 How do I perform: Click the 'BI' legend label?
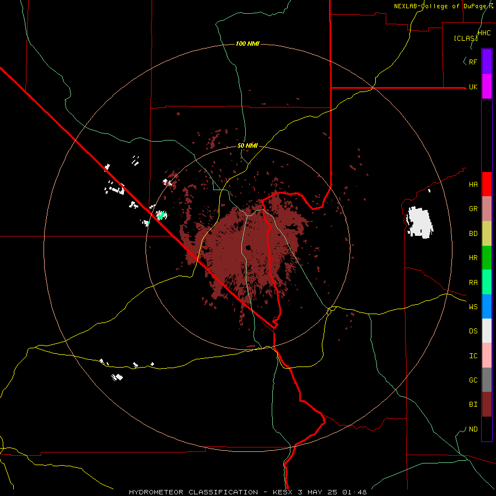tap(473, 405)
